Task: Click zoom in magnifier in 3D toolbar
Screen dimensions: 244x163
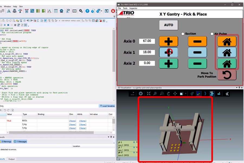Action: coord(155,93)
